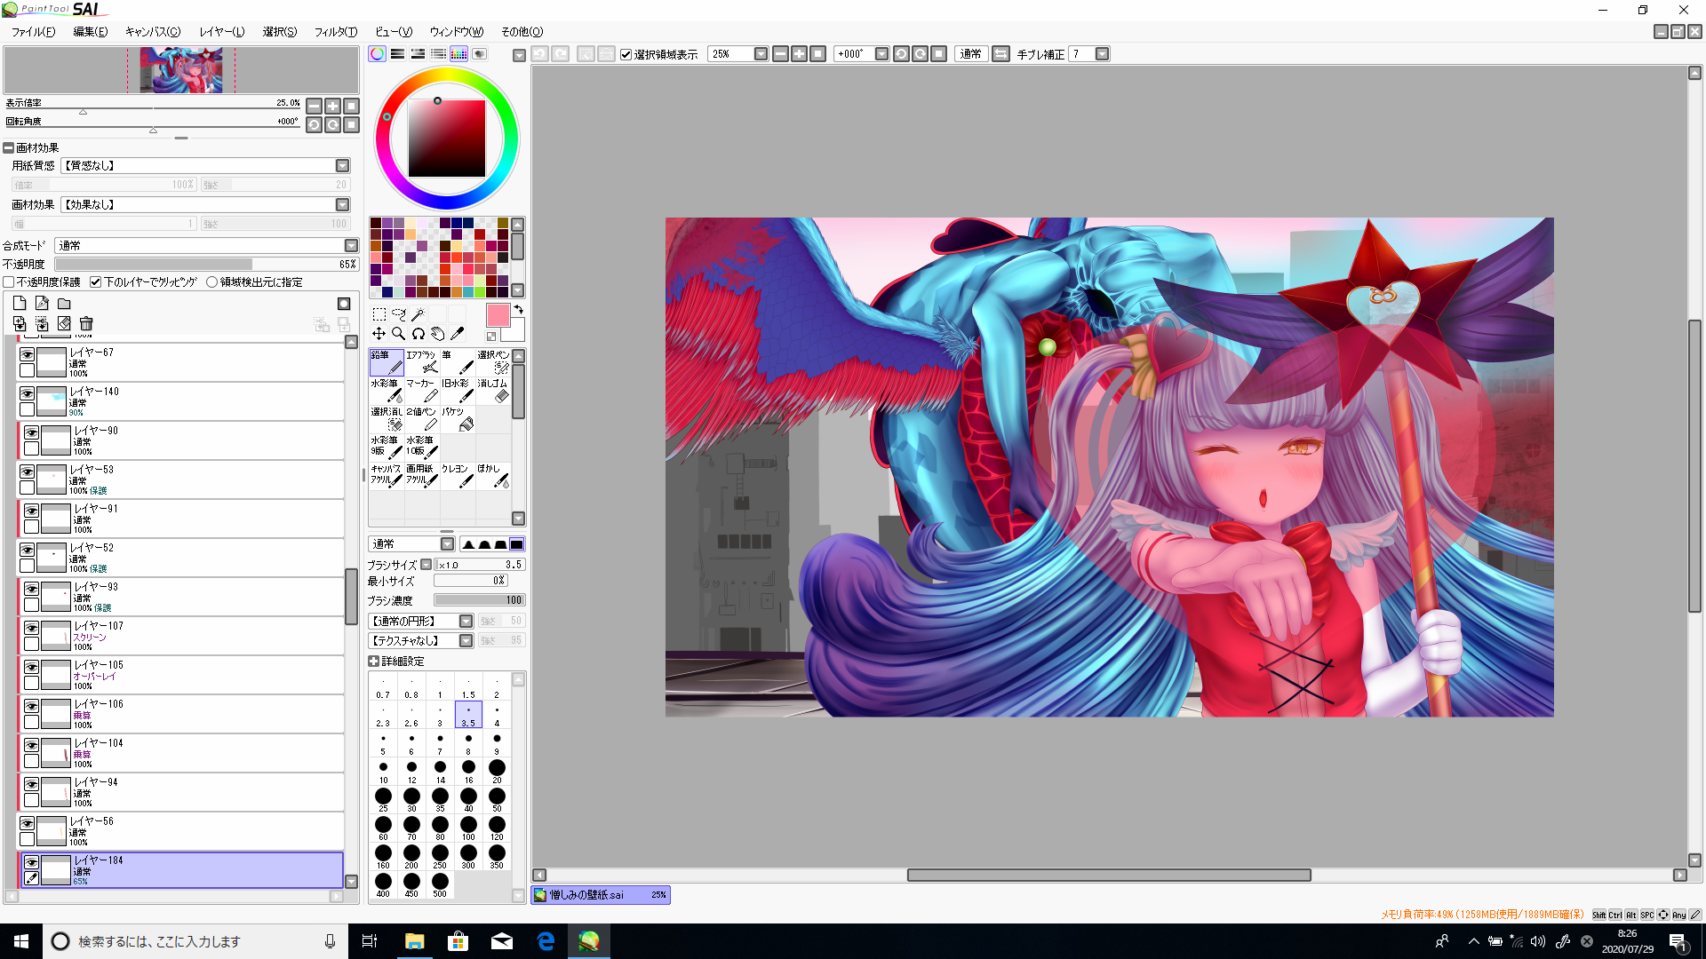
Task: Select the eyedropper tool
Action: pos(457,334)
